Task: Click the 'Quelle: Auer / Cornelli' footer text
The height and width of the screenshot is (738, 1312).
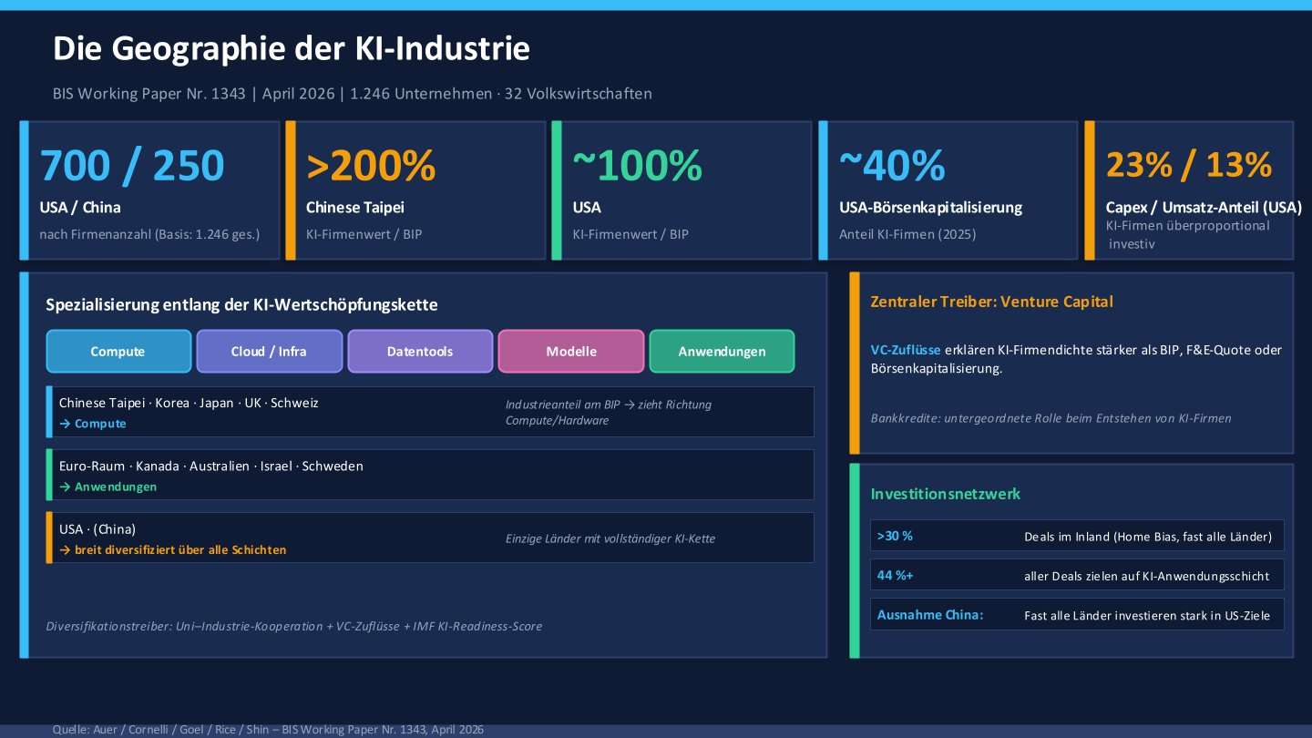Action: [268, 730]
